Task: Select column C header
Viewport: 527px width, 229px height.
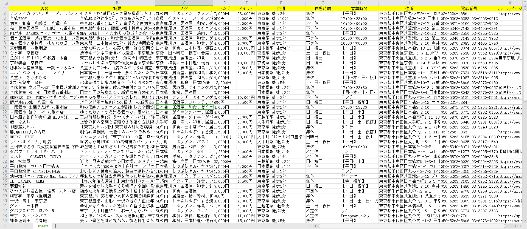Action: [x=184, y=3]
